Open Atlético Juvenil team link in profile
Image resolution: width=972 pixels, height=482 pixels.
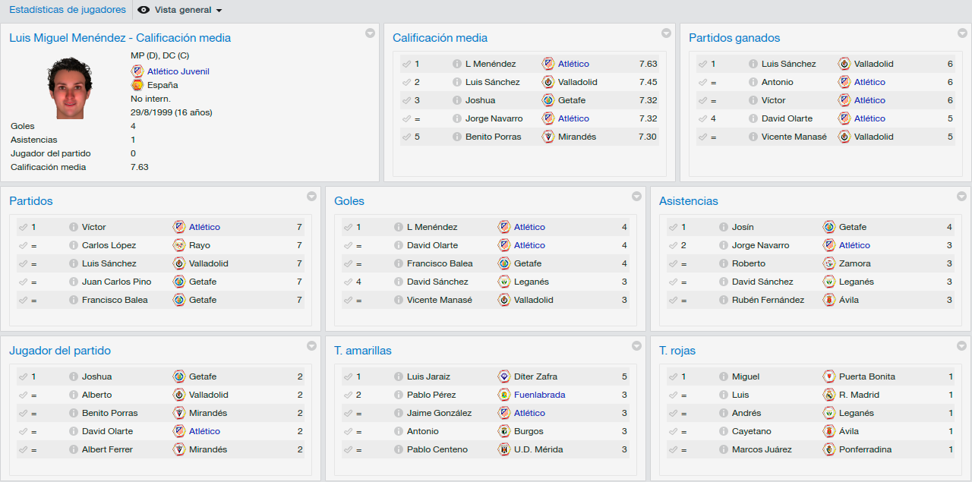coord(178,71)
